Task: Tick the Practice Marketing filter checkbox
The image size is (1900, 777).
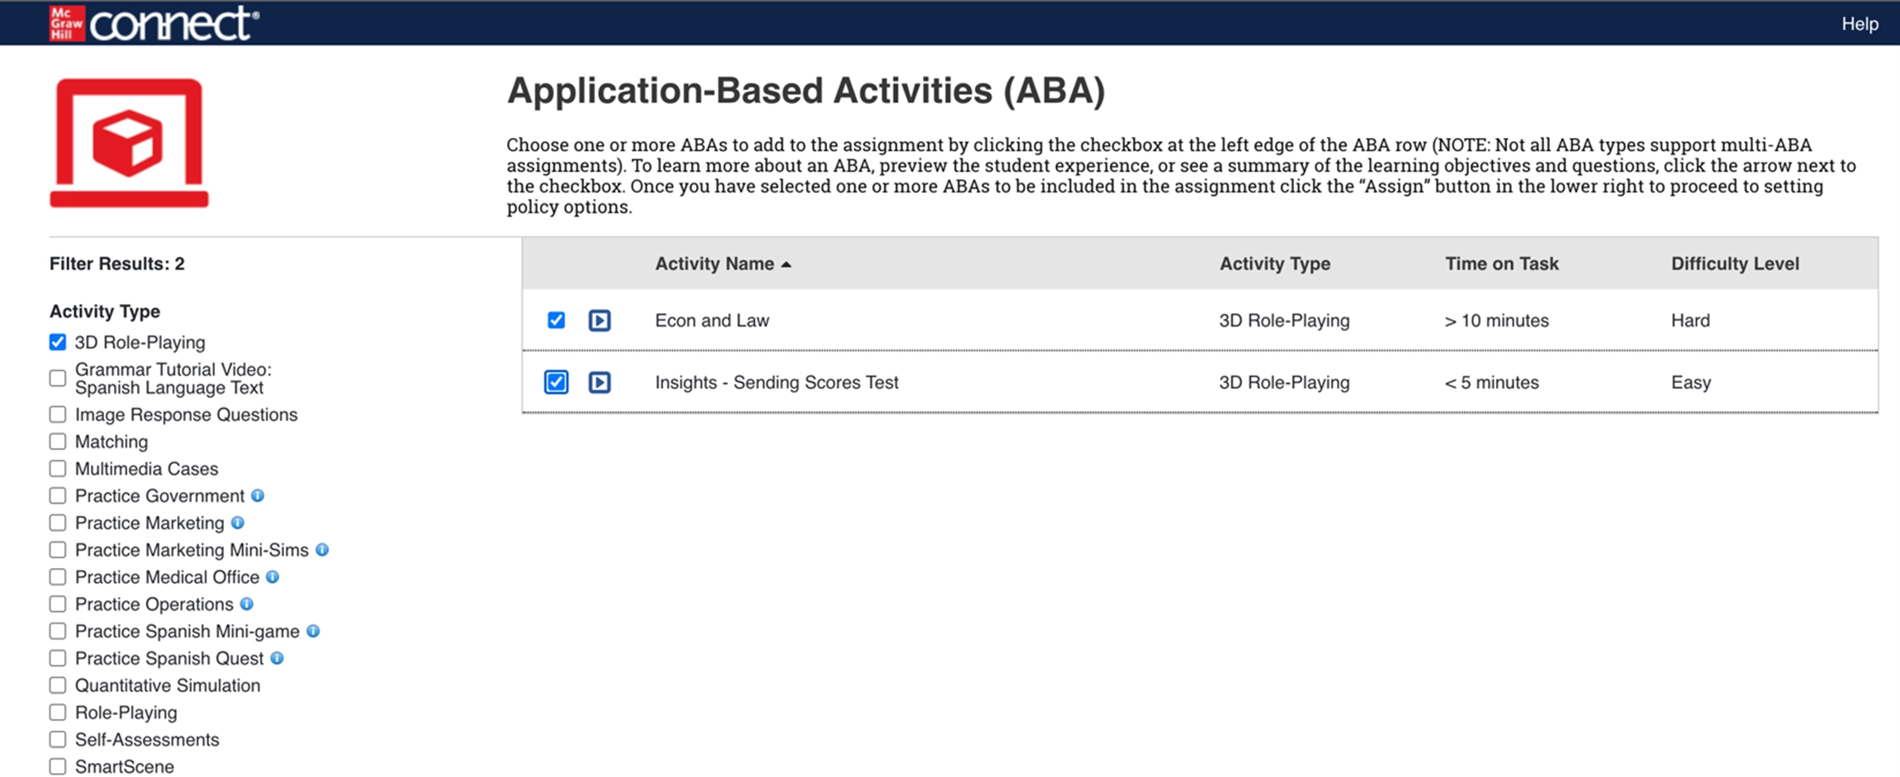Action: [58, 523]
